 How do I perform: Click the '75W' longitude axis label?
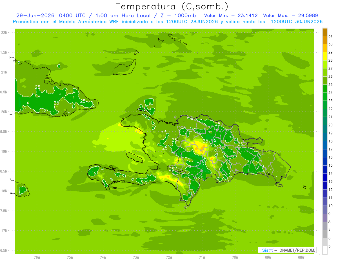tap(70, 257)
